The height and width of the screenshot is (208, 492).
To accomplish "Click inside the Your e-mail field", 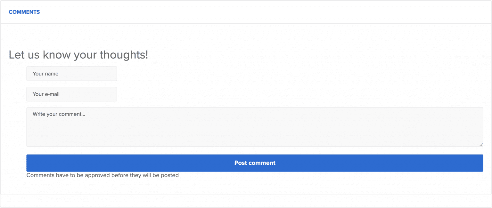I will [71, 94].
